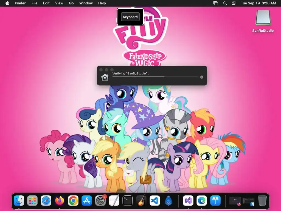Screen dimensions: 281x211
Task: Launch Microsoft Edge from the Dock
Action: [202, 201]
